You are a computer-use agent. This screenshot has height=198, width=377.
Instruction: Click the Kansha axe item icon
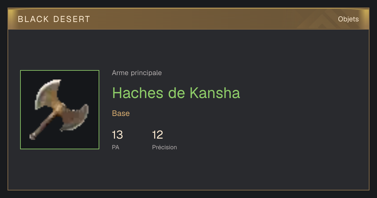pos(60,110)
